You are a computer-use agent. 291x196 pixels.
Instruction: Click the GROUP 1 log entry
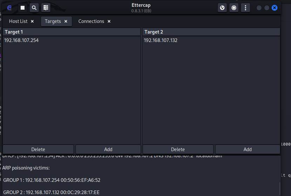[52, 180]
